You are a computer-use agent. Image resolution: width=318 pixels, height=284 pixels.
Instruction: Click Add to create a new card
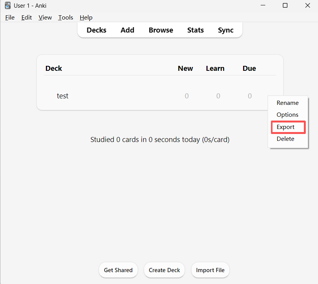pos(127,30)
